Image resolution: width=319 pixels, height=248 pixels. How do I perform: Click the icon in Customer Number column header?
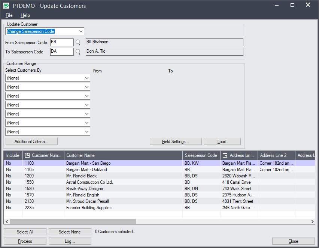tap(27, 155)
